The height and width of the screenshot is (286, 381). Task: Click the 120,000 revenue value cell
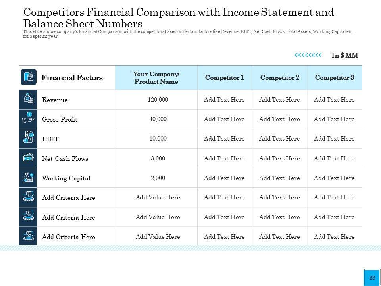[x=158, y=100]
